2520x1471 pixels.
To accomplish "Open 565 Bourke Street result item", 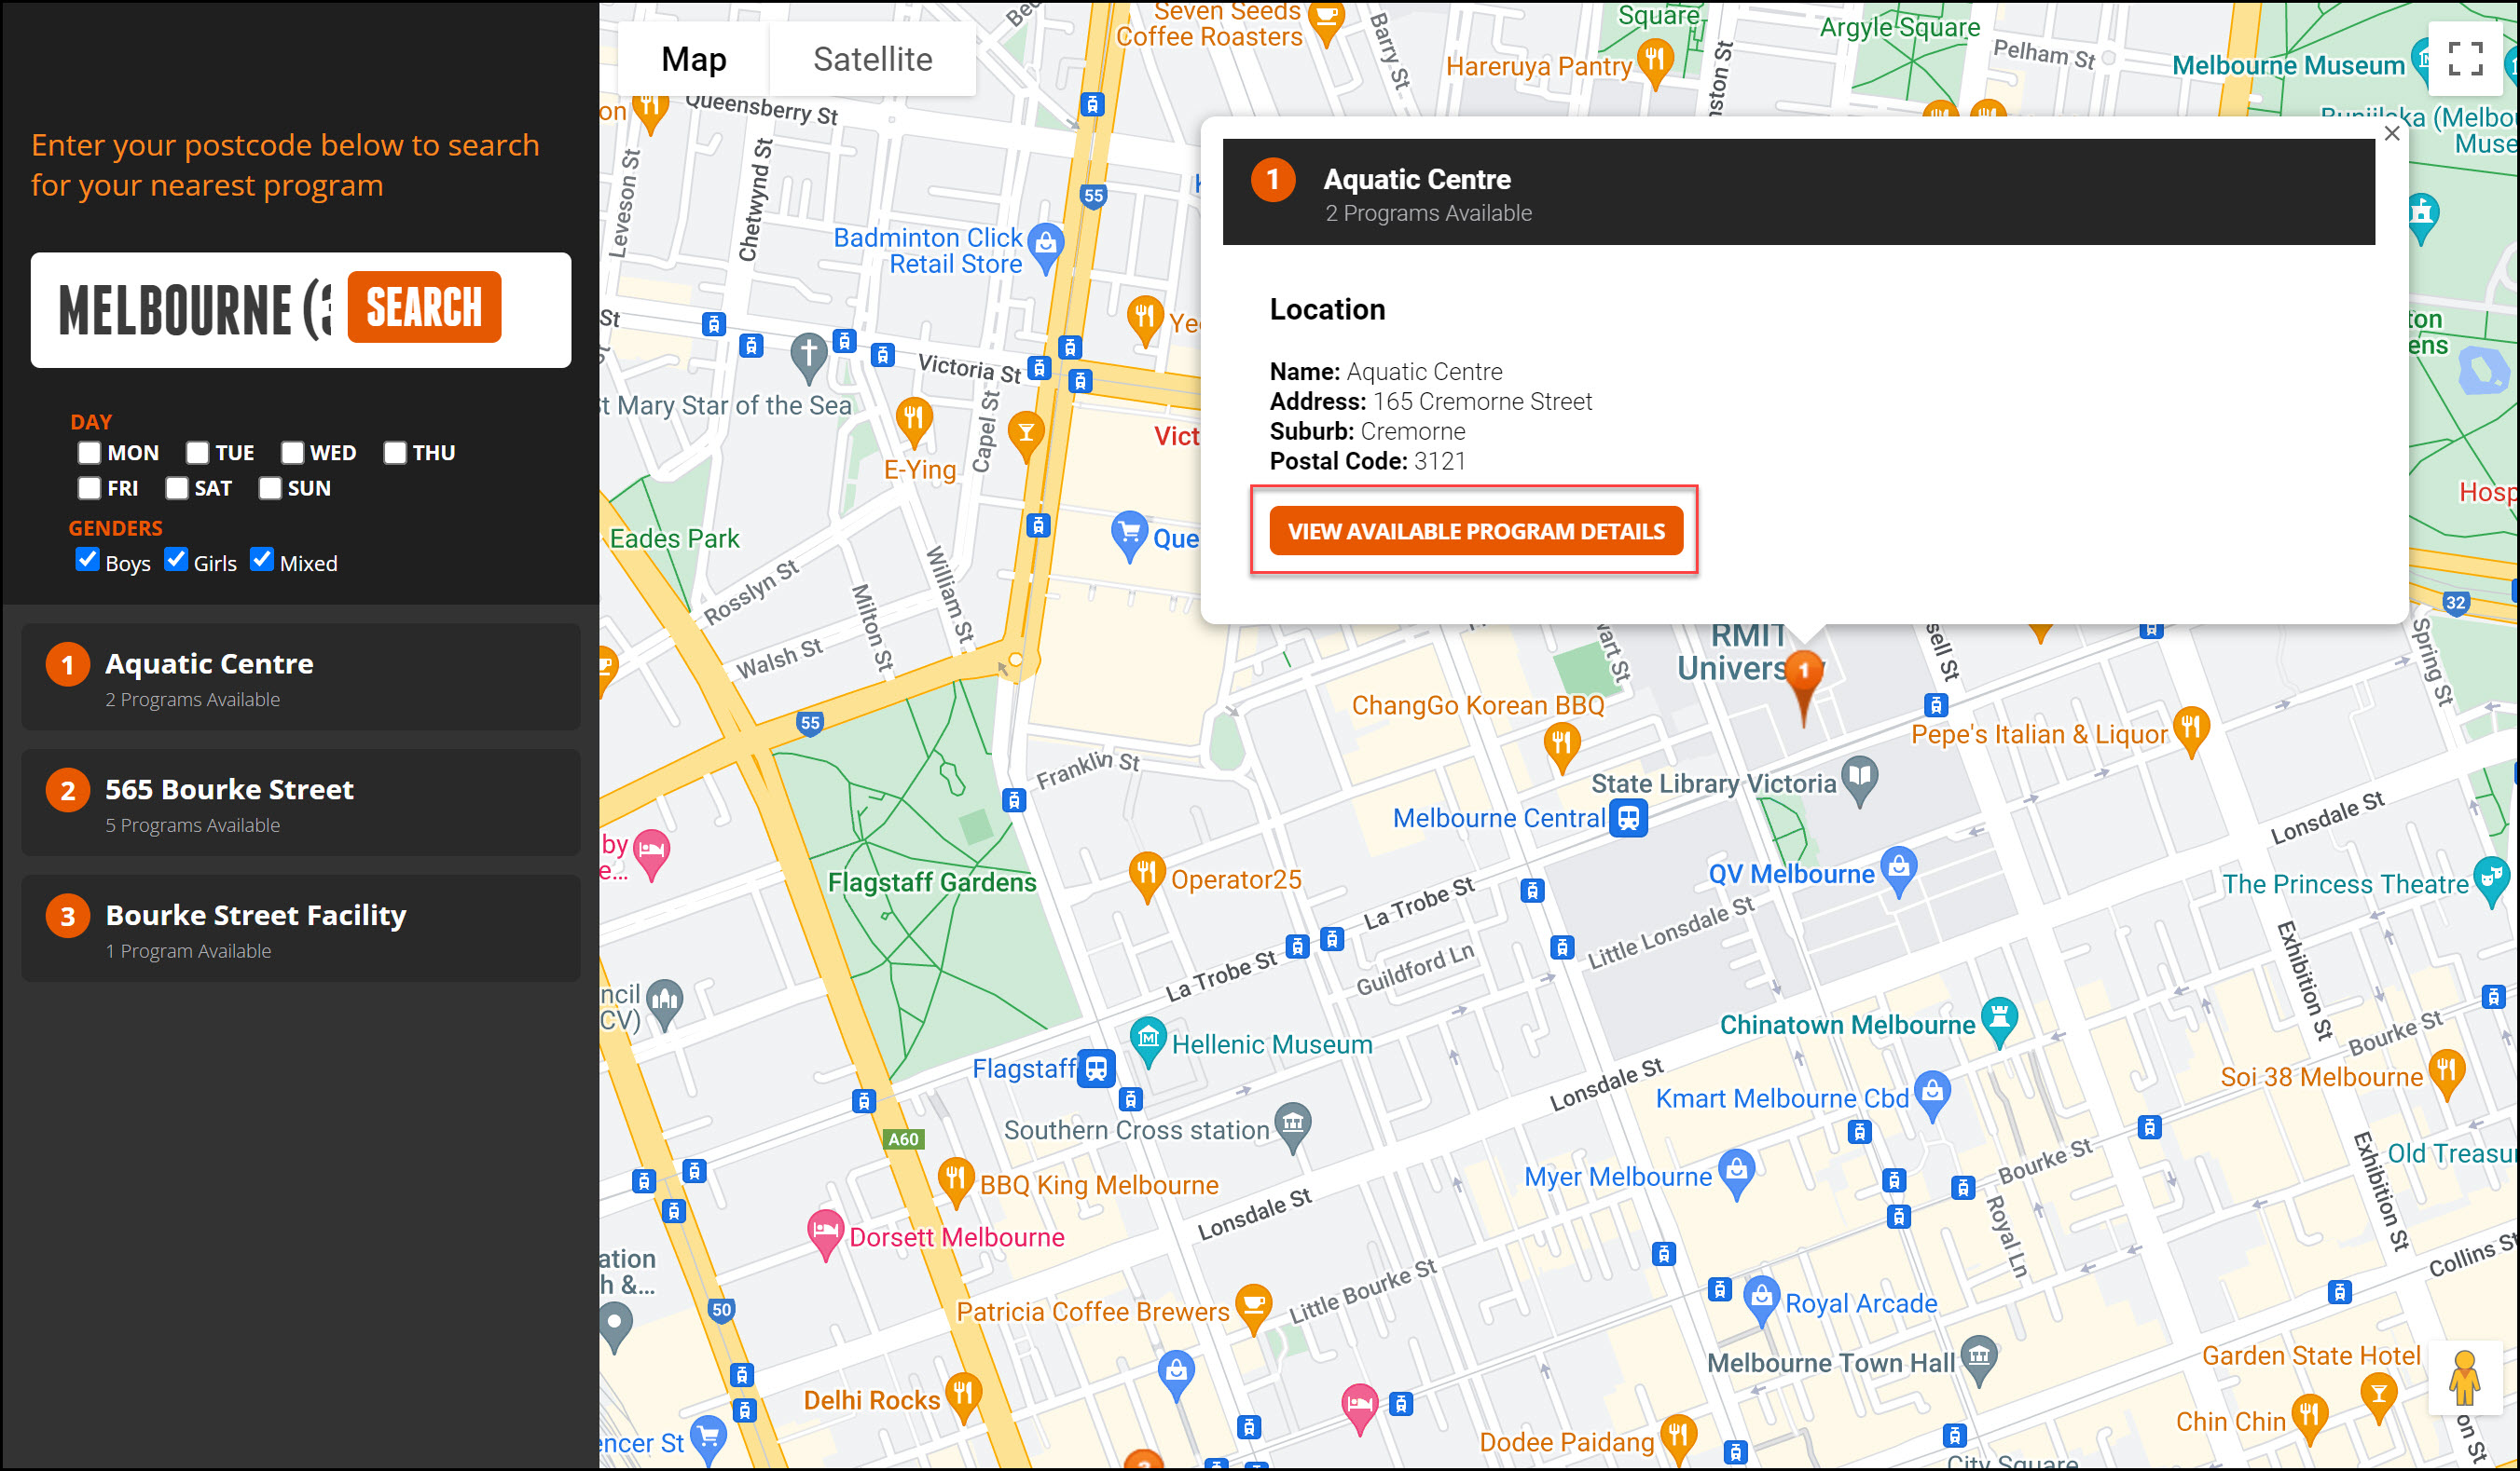I will click(300, 803).
